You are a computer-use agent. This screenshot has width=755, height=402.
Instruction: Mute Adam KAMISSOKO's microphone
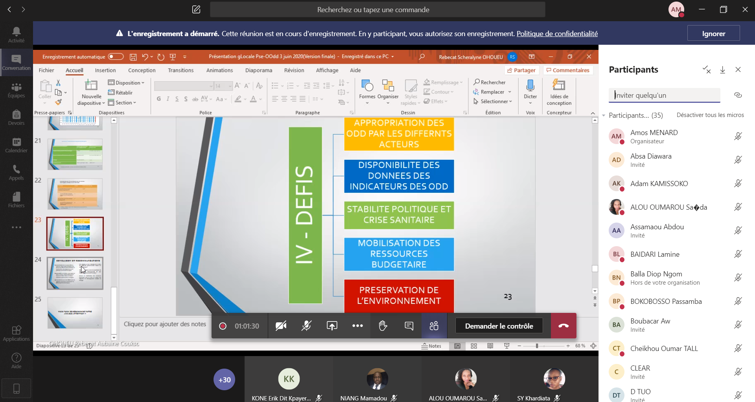(x=738, y=183)
